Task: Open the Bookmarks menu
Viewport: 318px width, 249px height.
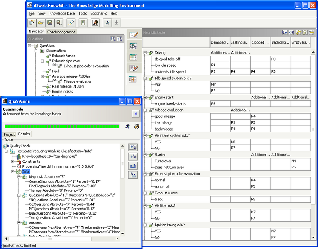Action: coord(98,13)
